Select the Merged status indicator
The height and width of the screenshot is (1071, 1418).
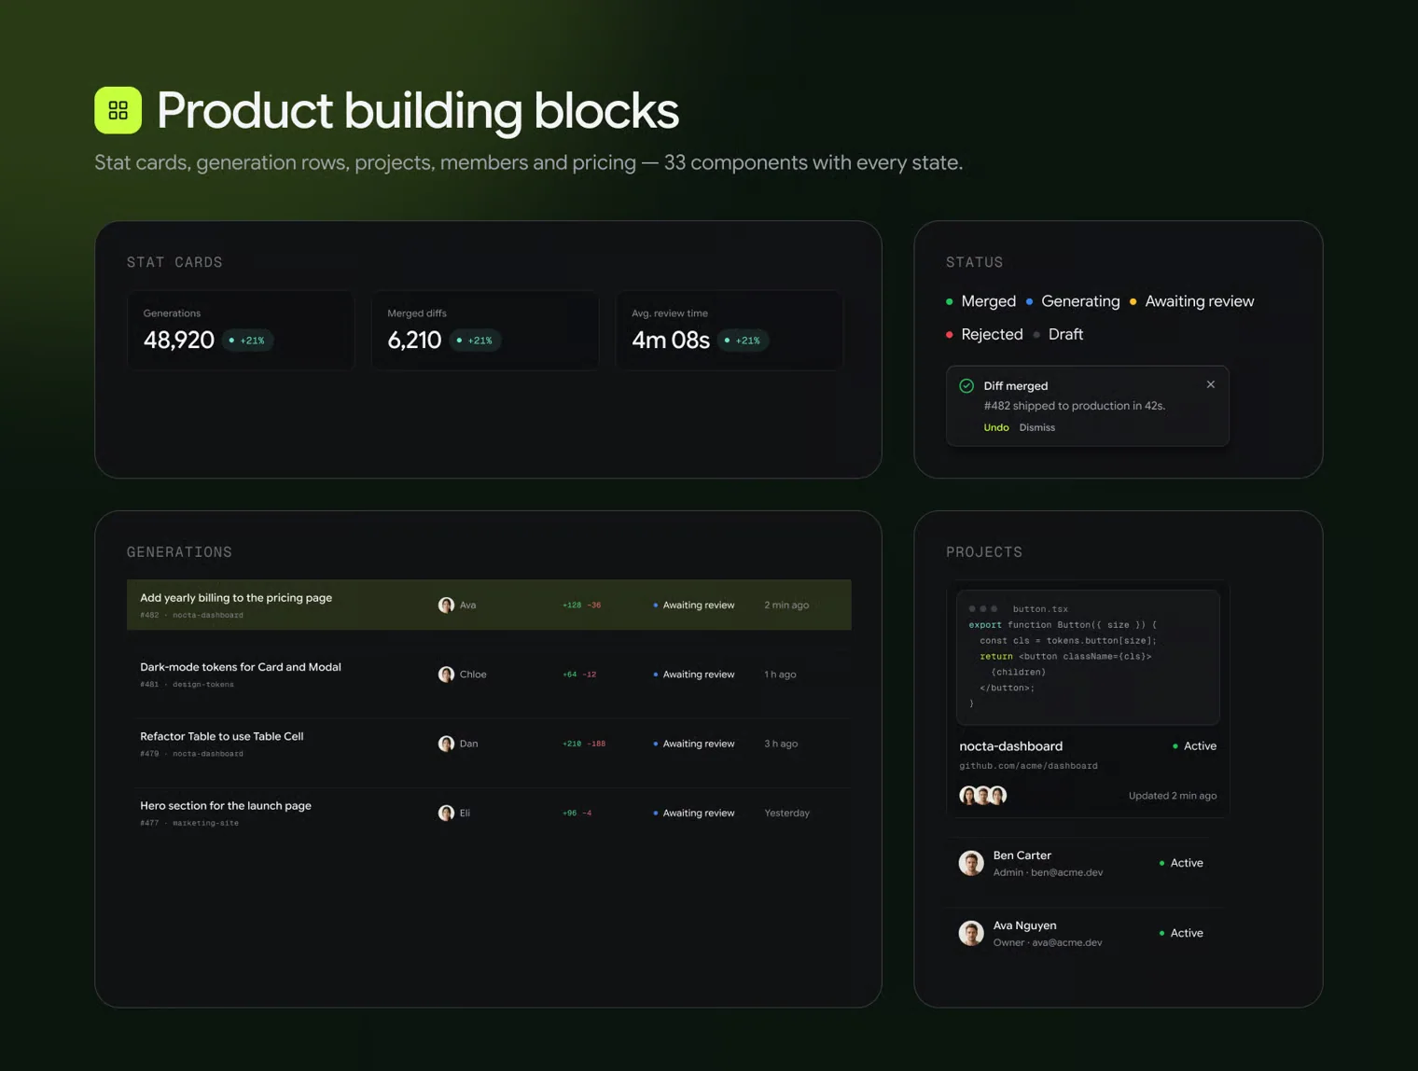(980, 301)
